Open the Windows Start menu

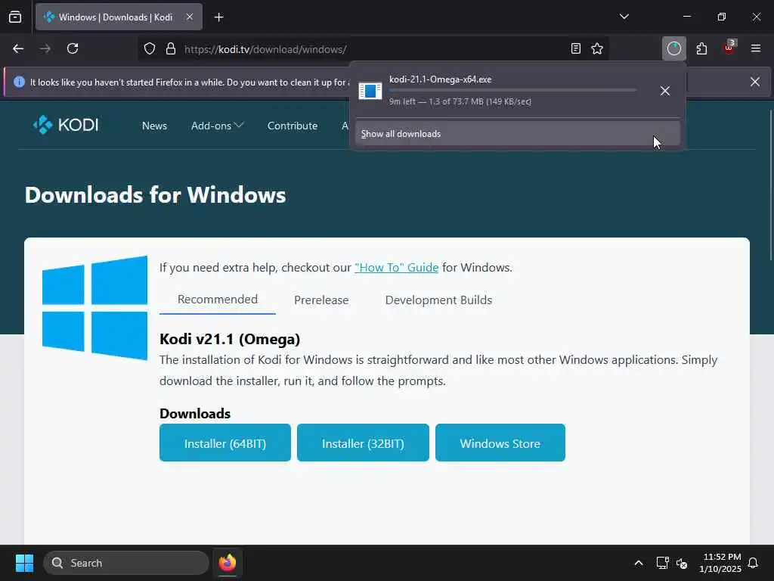coord(24,563)
